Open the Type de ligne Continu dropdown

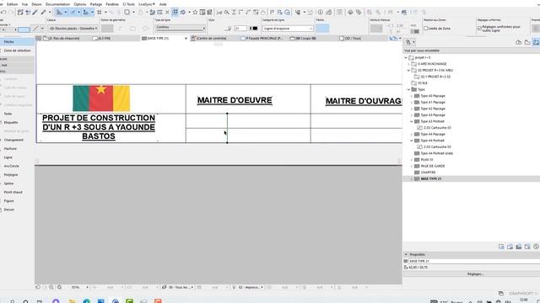[x=181, y=28]
